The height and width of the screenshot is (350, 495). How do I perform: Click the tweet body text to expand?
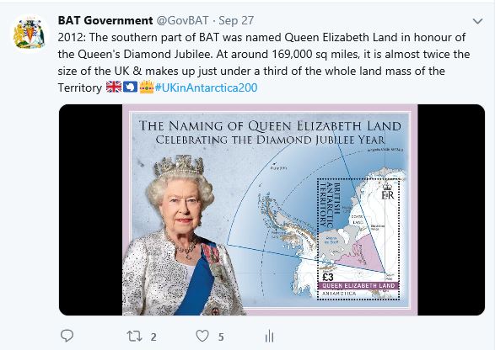(x=264, y=62)
